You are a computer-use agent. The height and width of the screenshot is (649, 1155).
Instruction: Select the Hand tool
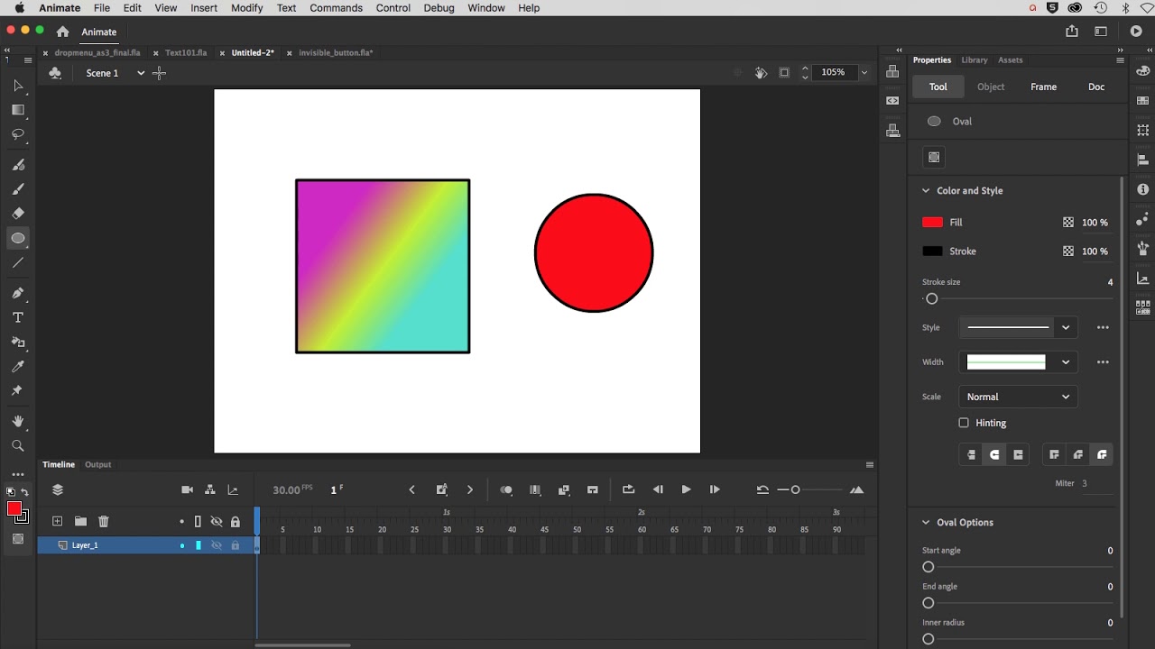tap(18, 422)
